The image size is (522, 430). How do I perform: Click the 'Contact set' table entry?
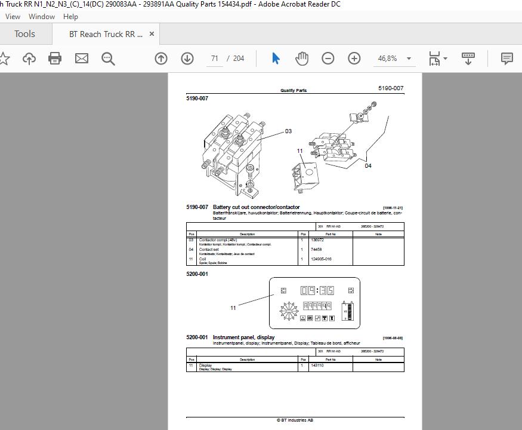209,249
